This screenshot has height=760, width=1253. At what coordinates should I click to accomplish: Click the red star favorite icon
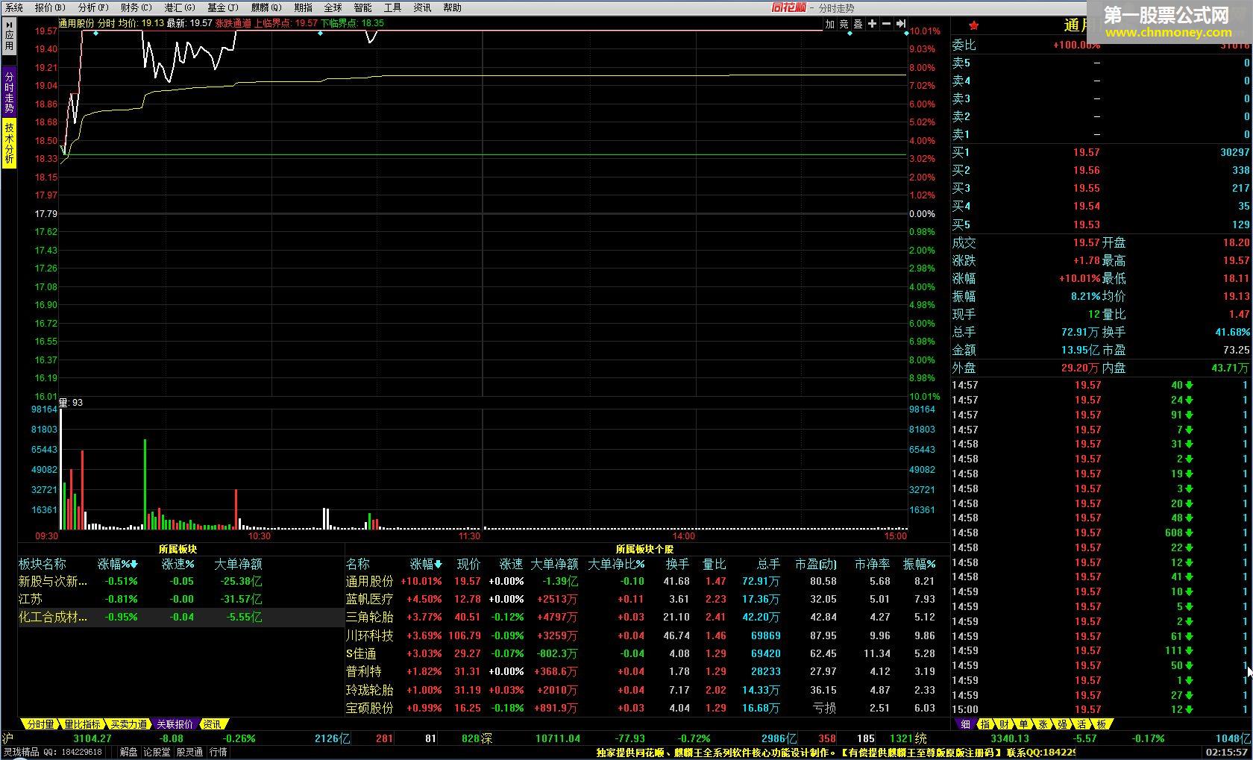coord(973,25)
